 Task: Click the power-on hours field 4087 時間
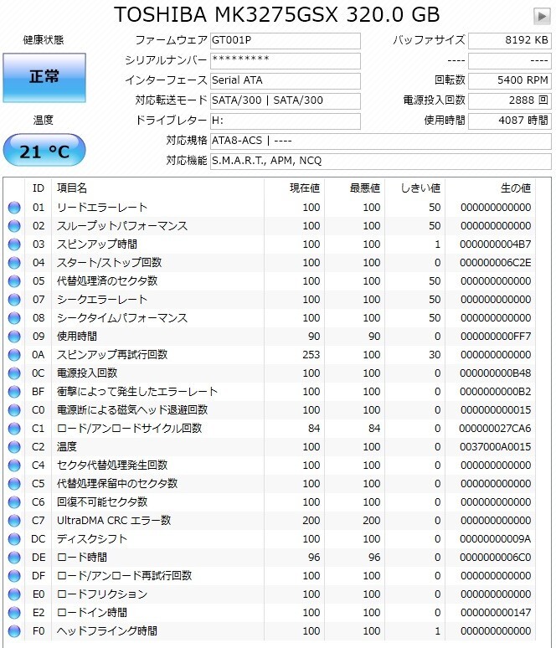510,121
